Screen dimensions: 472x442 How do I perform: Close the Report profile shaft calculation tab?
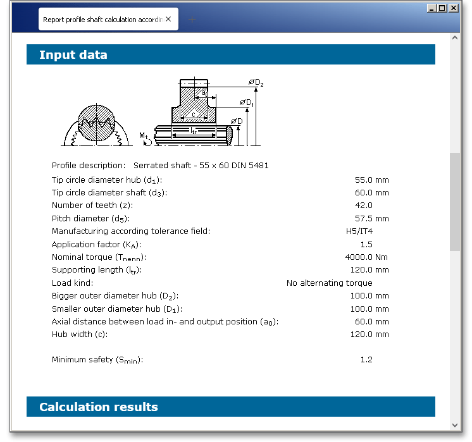(168, 19)
